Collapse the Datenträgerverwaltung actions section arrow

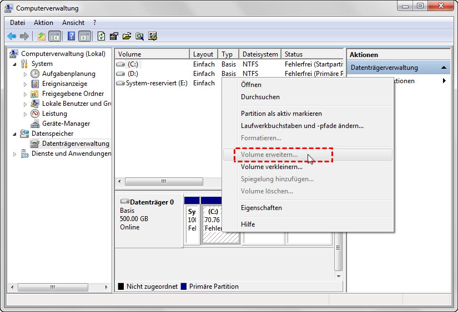(x=444, y=68)
